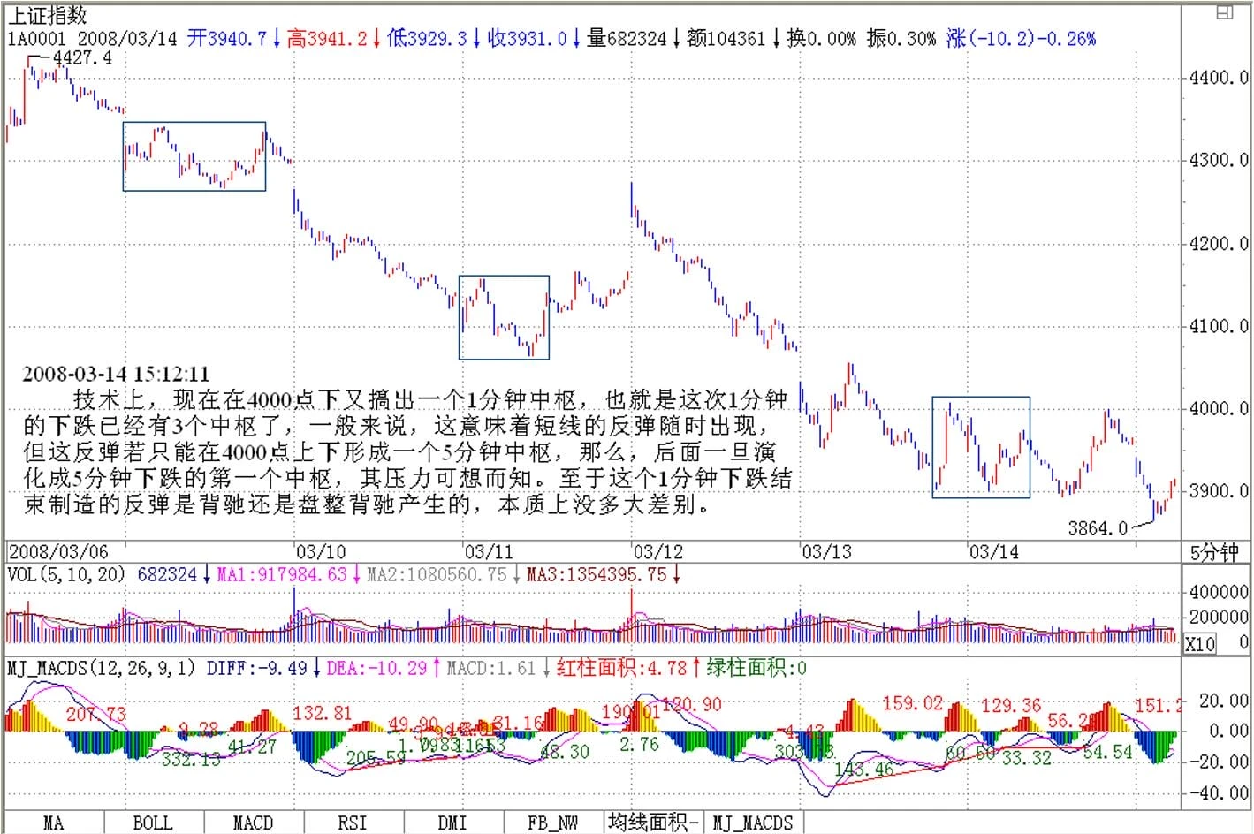1254x834 pixels.
Task: Click the 上证指数 title at top left
Action: click(48, 15)
